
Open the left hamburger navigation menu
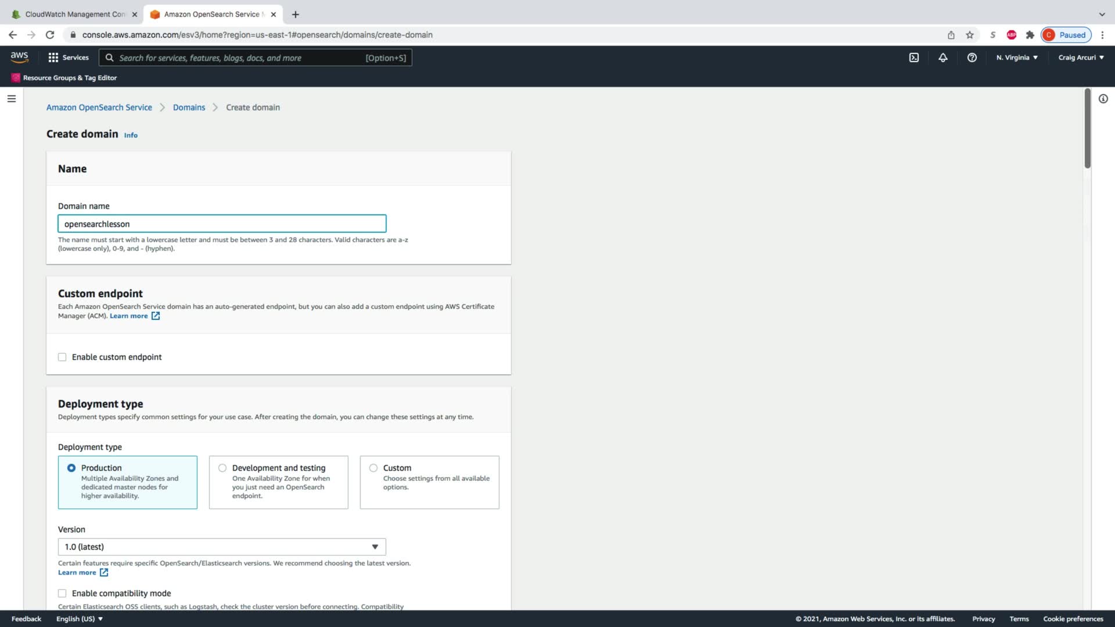(11, 99)
